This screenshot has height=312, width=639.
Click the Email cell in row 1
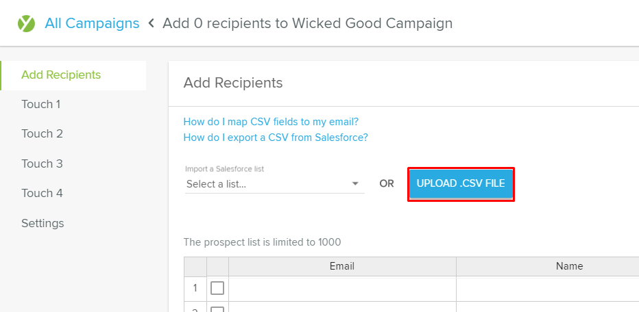[x=341, y=288]
